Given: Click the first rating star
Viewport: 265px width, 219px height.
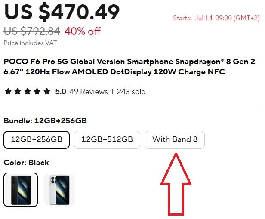Looking at the screenshot, I should click(x=8, y=91).
